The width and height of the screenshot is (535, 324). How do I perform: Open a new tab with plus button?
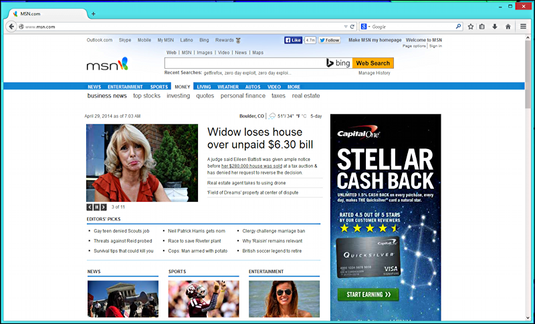[x=93, y=13]
